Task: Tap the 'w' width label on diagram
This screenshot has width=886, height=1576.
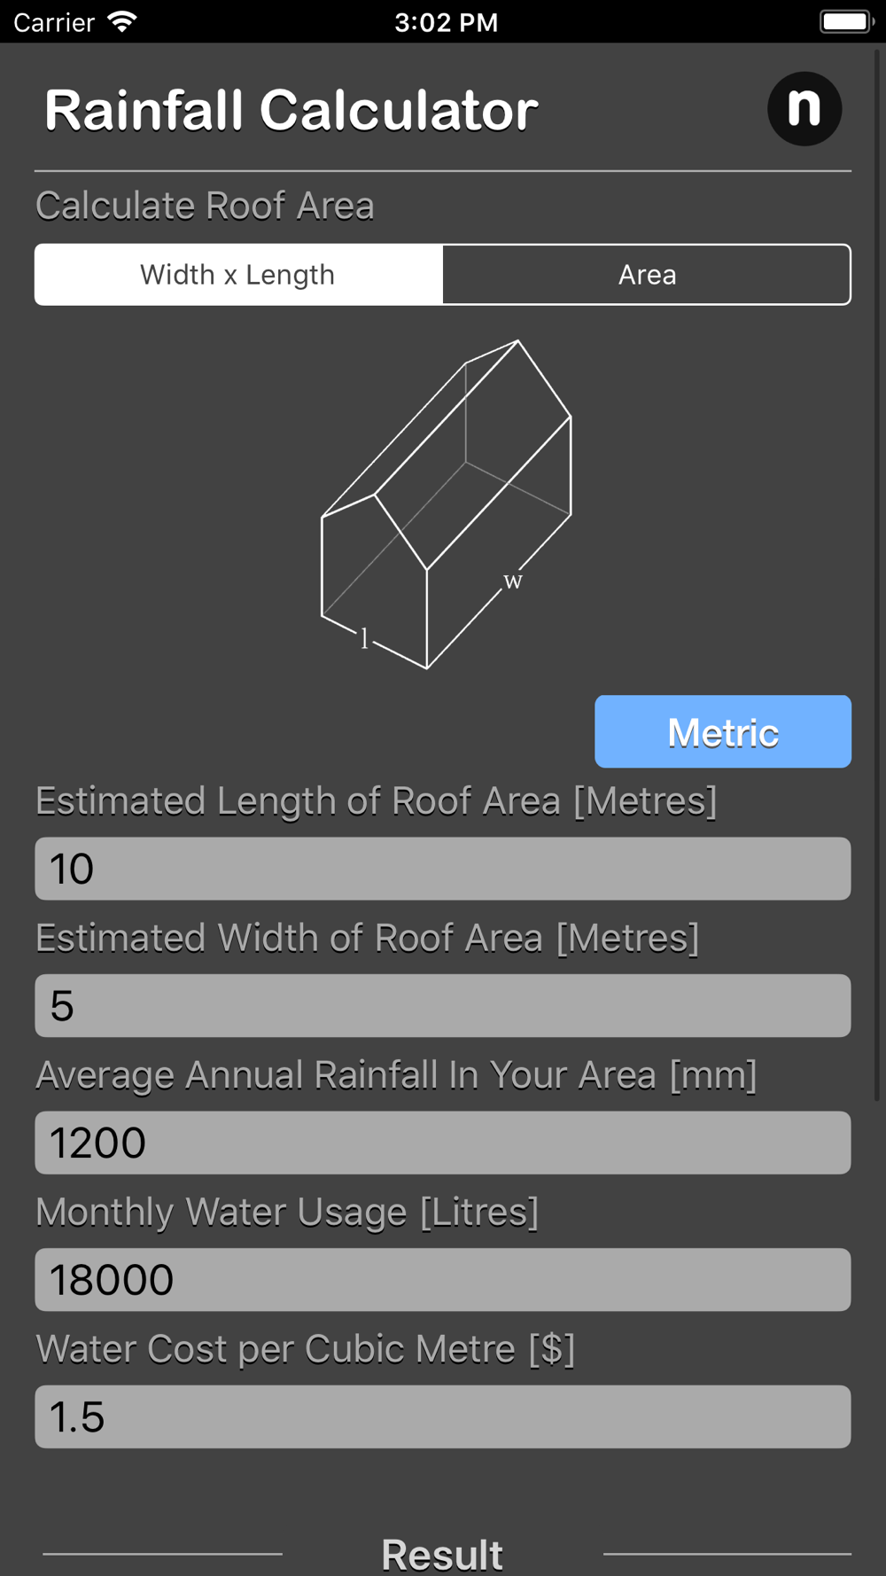Action: (x=513, y=581)
